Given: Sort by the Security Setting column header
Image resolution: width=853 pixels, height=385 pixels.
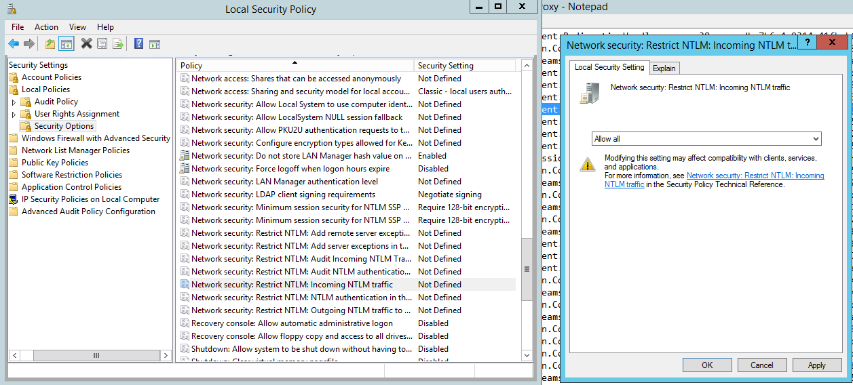Looking at the screenshot, I should pyautogui.click(x=465, y=66).
